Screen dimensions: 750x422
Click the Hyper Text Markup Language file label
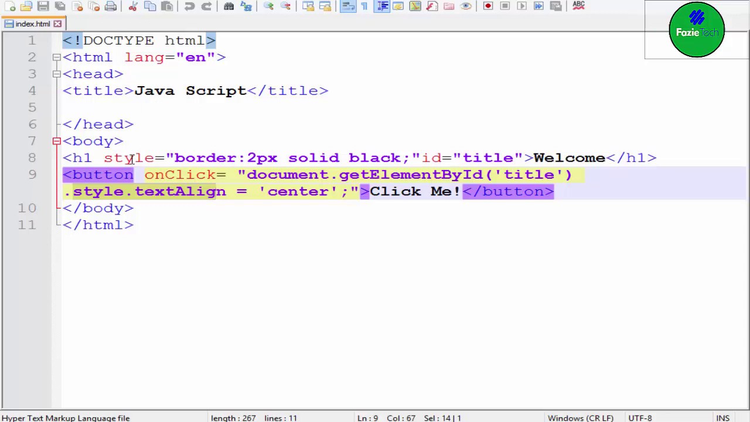click(x=66, y=418)
